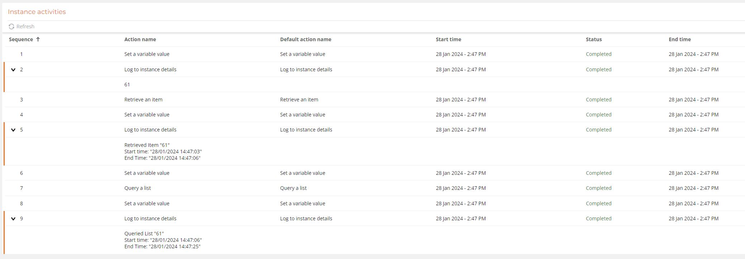Click the '61' log text under sequence 2
Image resolution: width=745 pixels, height=259 pixels.
click(127, 85)
